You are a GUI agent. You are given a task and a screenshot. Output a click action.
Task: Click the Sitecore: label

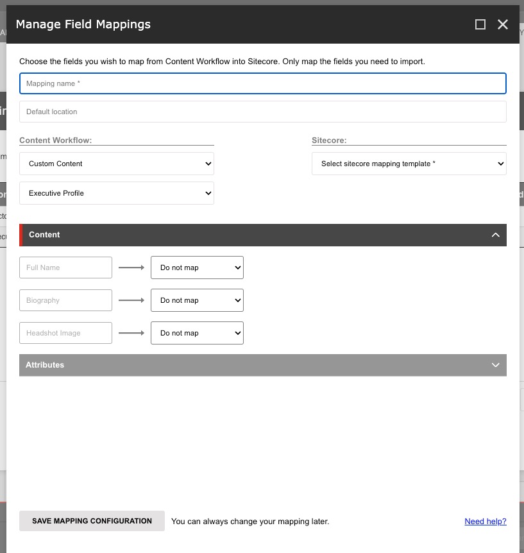329,140
